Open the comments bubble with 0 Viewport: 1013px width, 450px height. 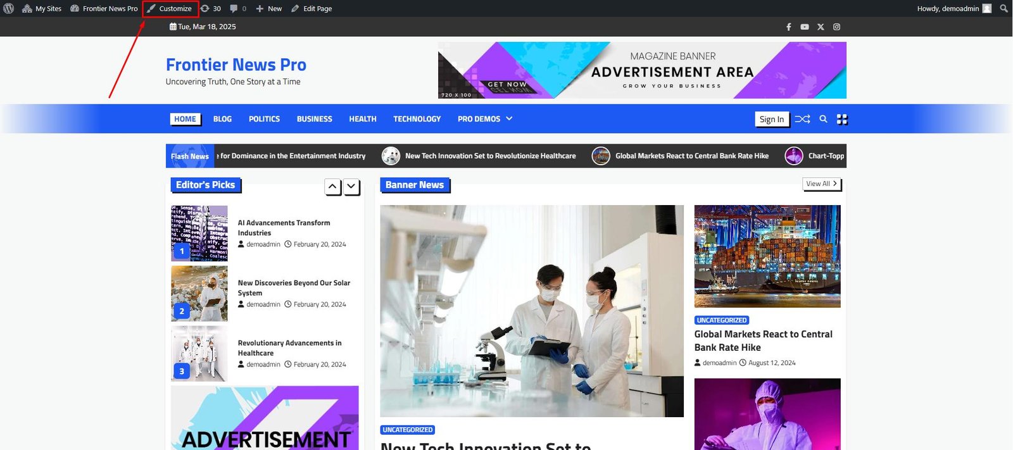[x=238, y=8]
